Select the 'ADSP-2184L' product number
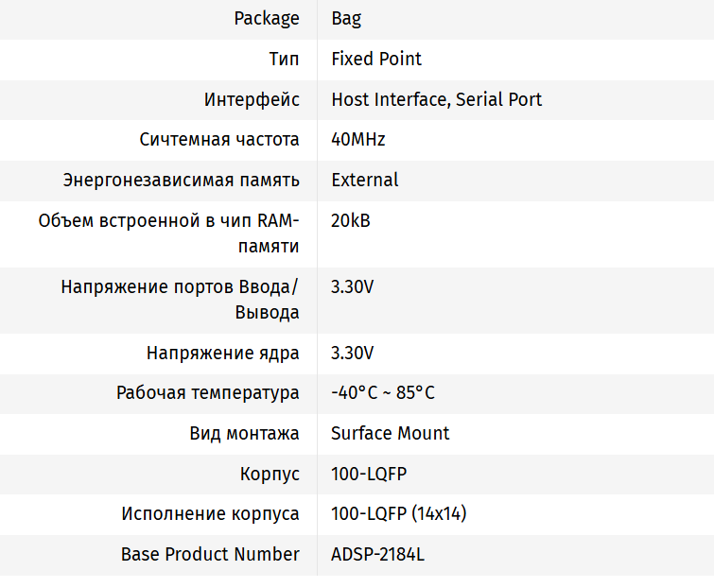714x588 pixels. coord(377,554)
